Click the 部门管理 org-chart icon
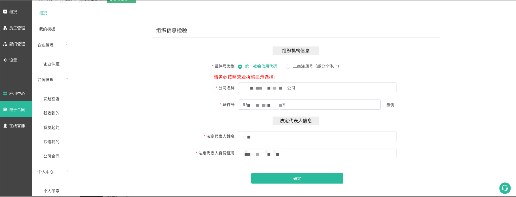The width and height of the screenshot is (516, 197). pos(5,44)
